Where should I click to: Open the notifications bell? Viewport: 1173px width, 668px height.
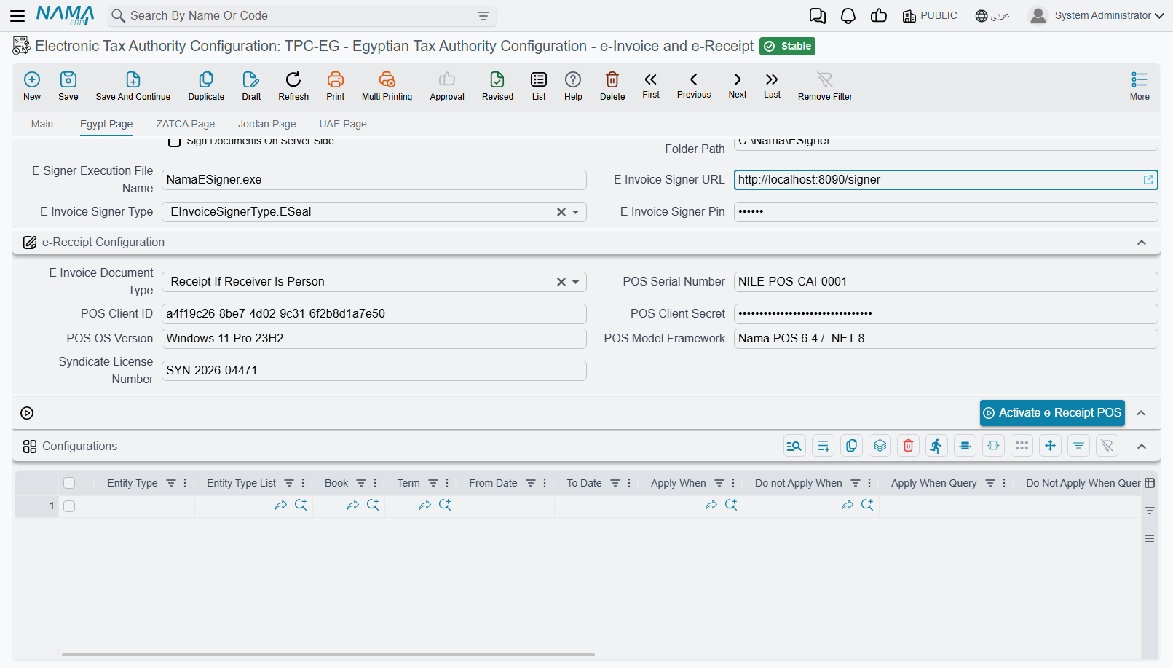pos(848,16)
